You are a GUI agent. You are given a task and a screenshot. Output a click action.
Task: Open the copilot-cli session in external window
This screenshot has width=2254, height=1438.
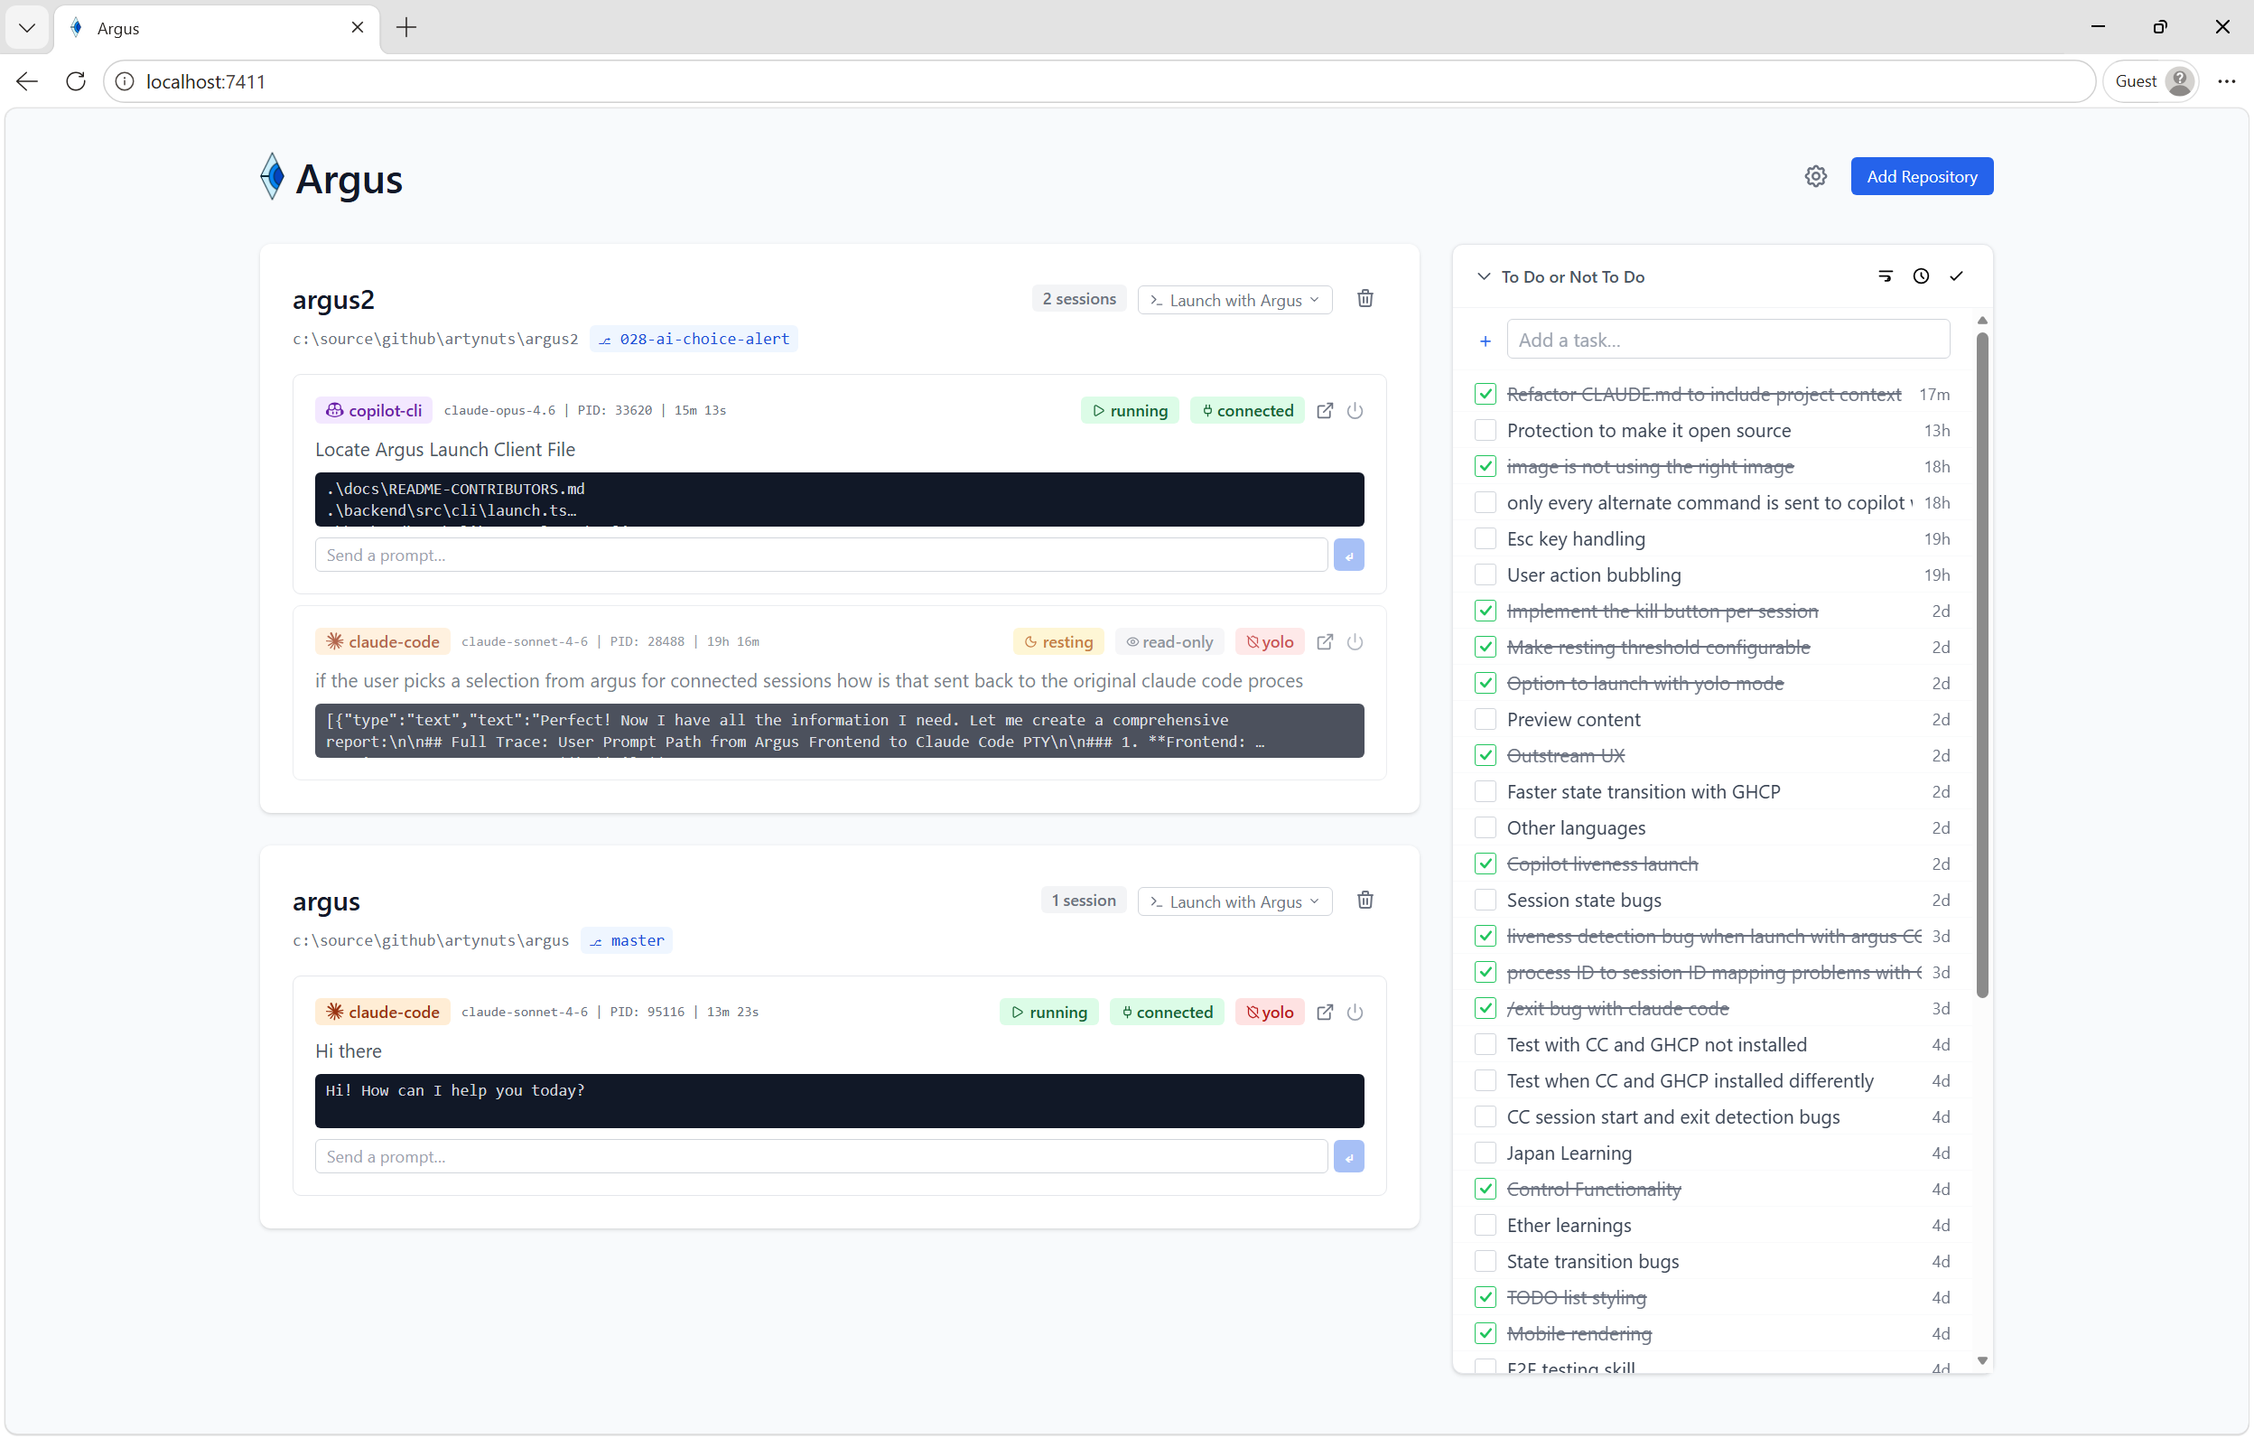pos(1325,410)
